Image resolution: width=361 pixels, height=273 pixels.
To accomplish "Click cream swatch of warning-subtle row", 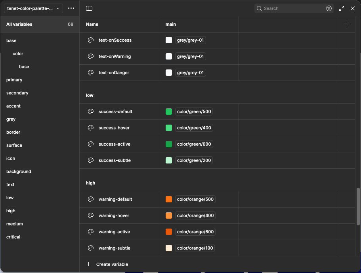I will pos(169,248).
